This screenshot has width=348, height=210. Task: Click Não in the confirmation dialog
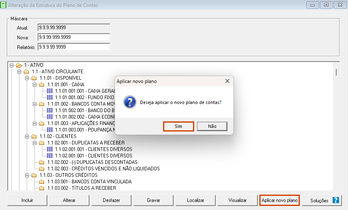coord(212,126)
